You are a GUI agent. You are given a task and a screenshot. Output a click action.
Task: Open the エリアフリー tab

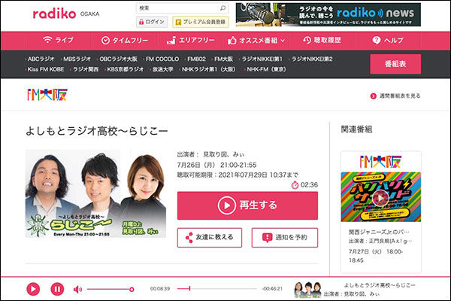[x=190, y=41]
